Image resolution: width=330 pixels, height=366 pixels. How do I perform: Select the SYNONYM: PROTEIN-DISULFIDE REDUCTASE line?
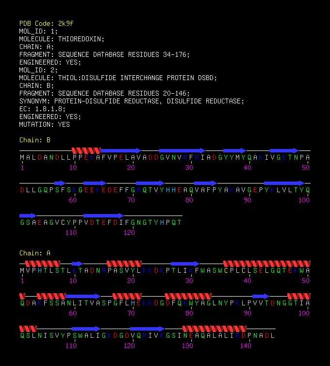[132, 101]
